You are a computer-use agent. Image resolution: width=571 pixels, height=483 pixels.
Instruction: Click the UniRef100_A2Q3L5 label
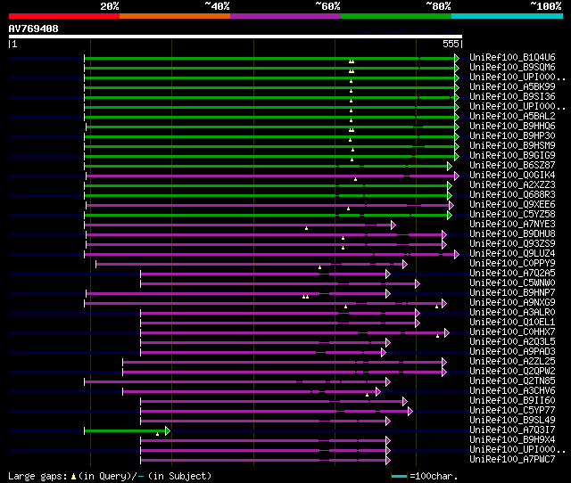tap(512, 342)
